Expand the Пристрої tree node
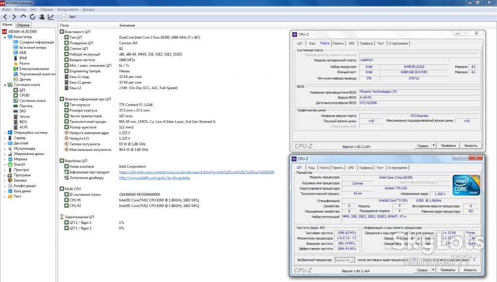Image resolution: width=497 pixels, height=282 pixels. (5, 170)
